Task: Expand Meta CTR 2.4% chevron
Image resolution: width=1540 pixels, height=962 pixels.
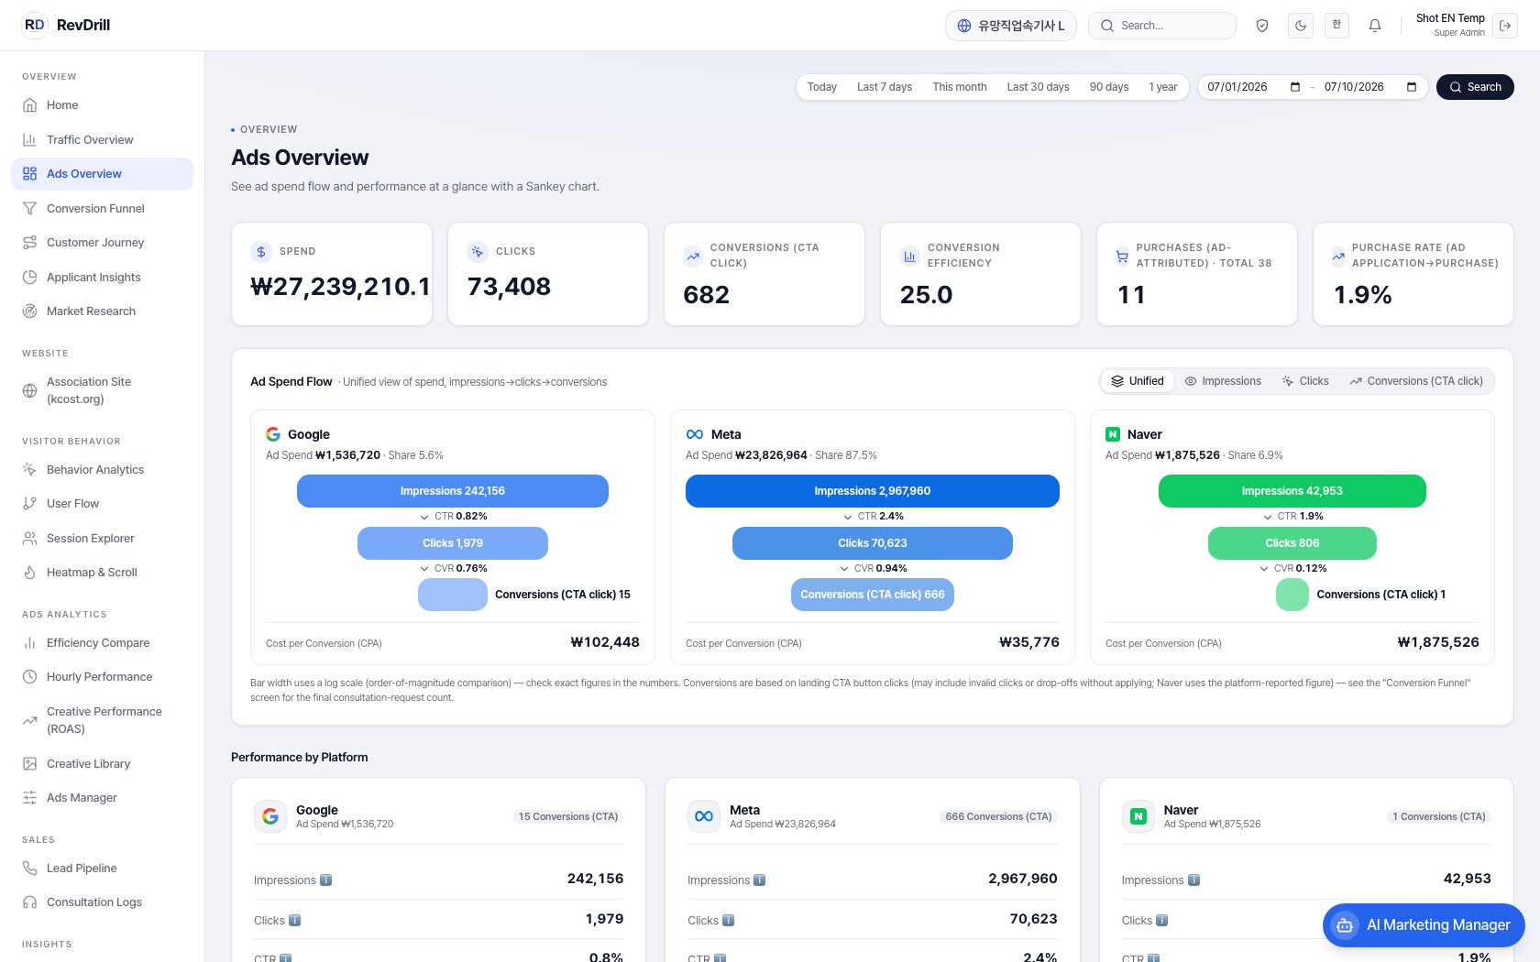Action: pyautogui.click(x=848, y=517)
